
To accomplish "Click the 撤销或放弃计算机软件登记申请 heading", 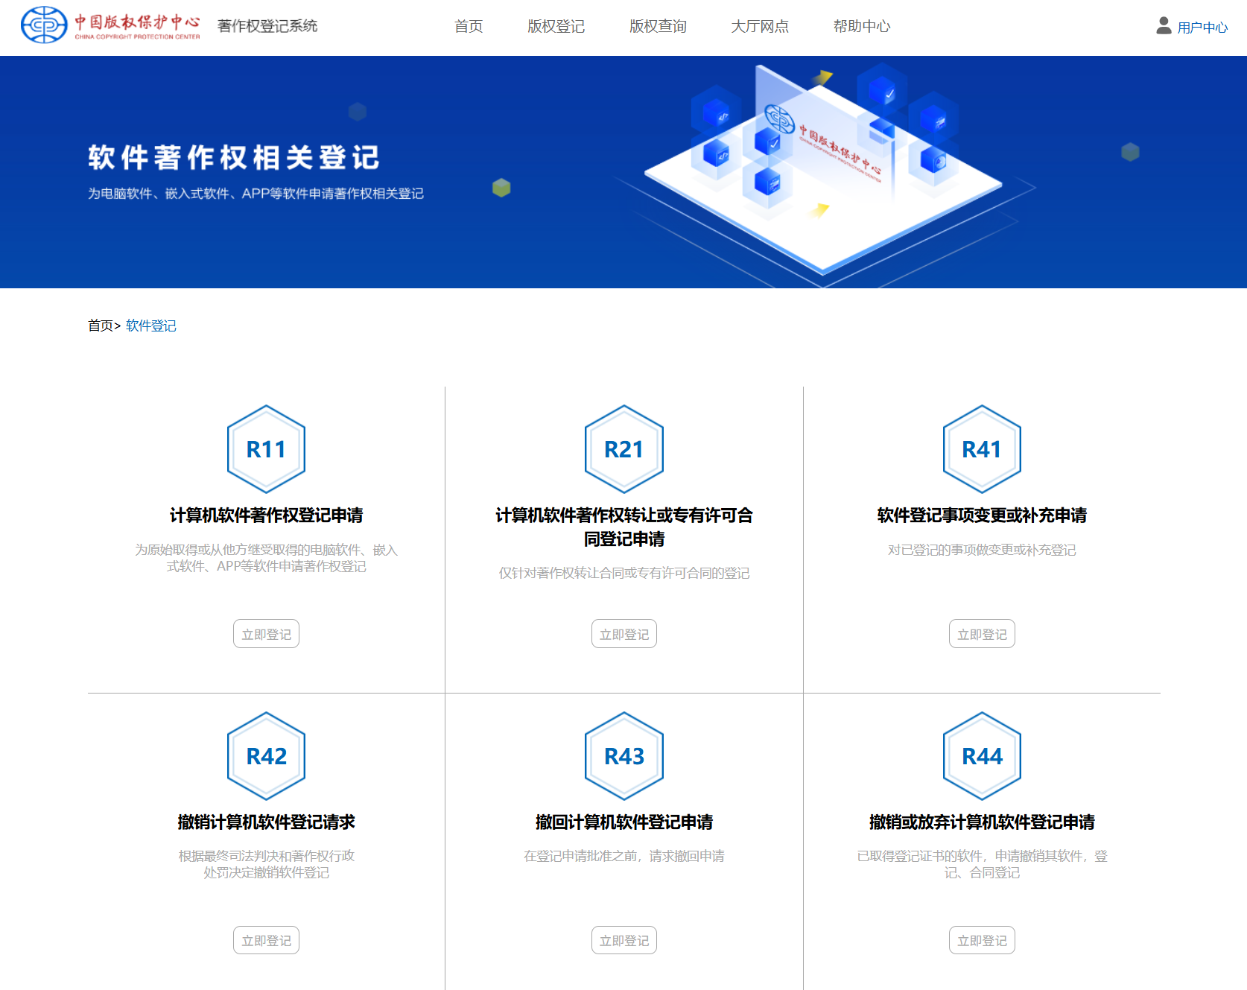I will tap(982, 822).
